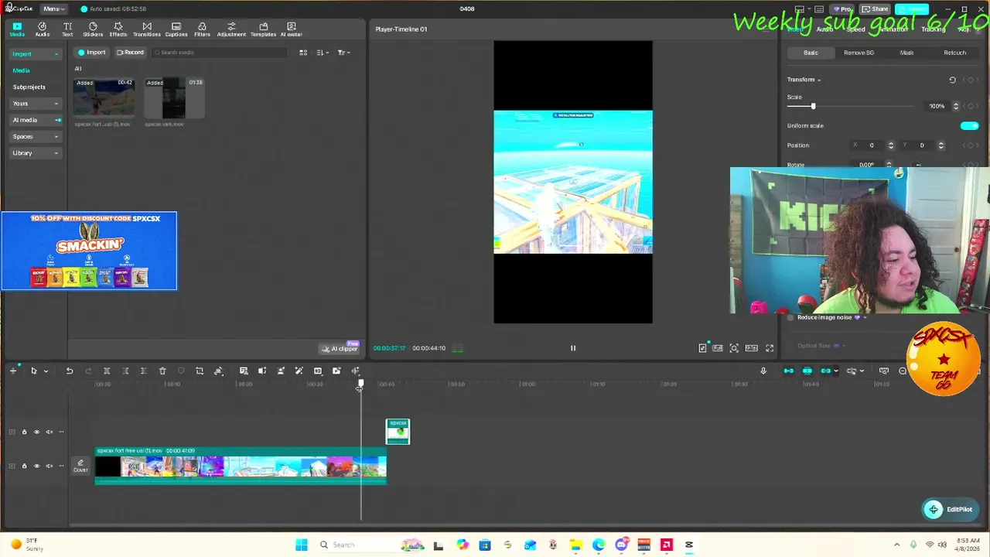Open the AI clipper button
This screenshot has width=990, height=557.
point(340,349)
